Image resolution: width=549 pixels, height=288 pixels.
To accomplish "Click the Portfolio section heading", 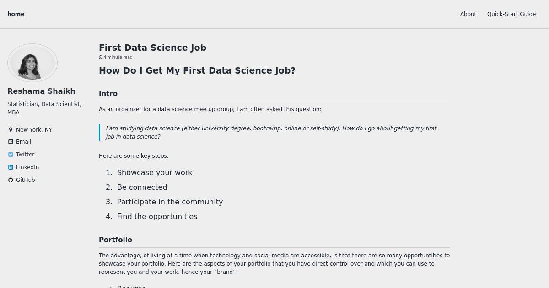I will [115, 240].
